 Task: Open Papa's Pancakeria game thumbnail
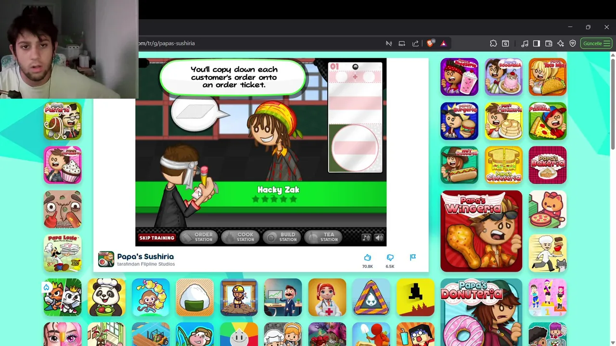(x=503, y=121)
